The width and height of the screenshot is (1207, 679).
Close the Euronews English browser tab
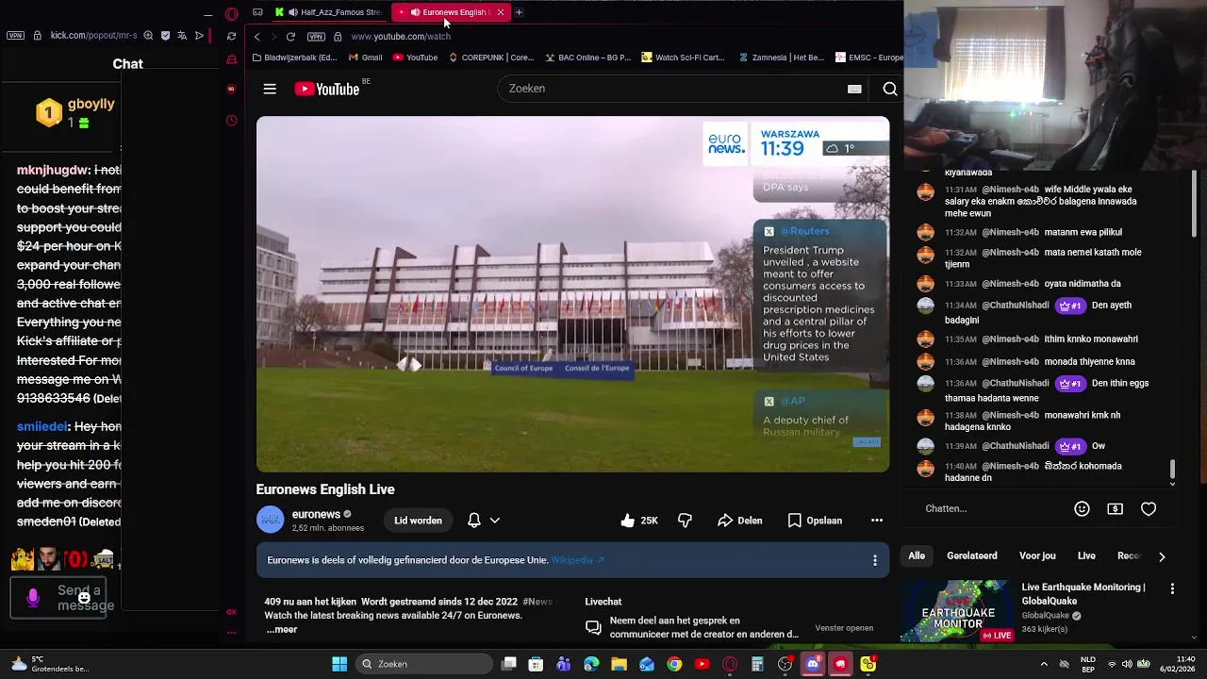pos(500,12)
